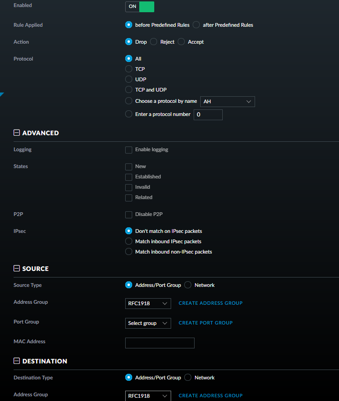Image resolution: width=339 pixels, height=401 pixels.
Task: Select Match inbound IPsec packets
Action: pos(129,241)
